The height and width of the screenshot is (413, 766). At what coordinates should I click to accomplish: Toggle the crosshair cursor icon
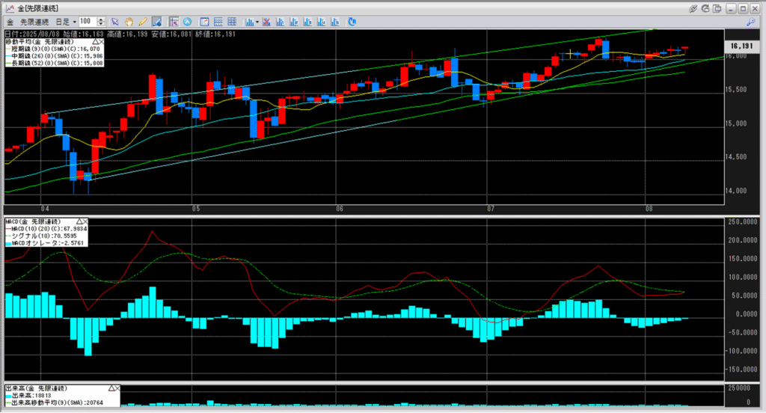(174, 22)
